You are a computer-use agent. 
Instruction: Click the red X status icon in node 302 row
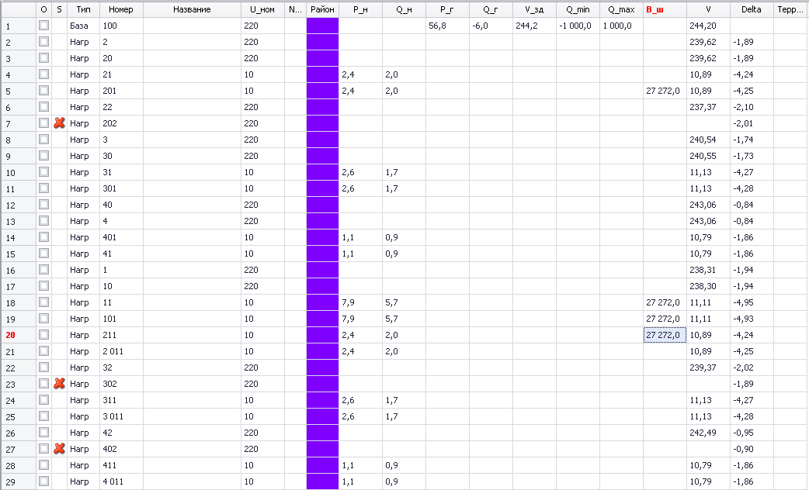(59, 383)
